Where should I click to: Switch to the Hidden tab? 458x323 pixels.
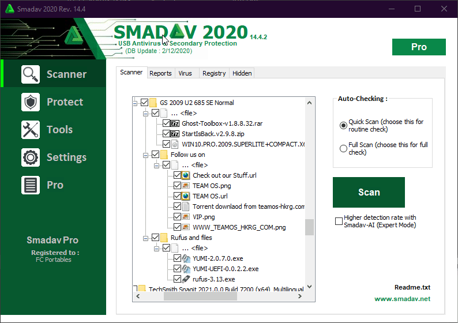point(242,73)
